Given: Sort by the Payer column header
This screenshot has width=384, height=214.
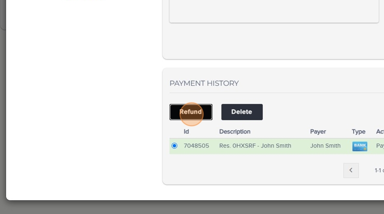Looking at the screenshot, I should coord(318,132).
